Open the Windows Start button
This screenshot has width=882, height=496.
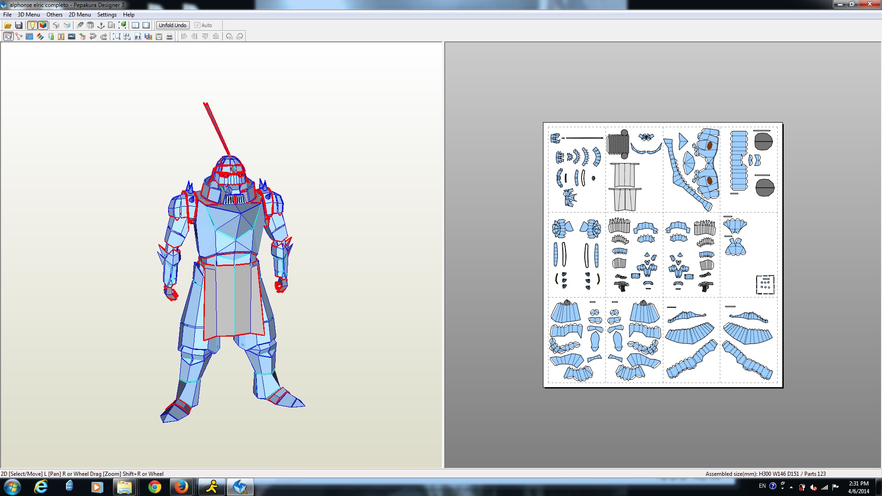click(12, 487)
